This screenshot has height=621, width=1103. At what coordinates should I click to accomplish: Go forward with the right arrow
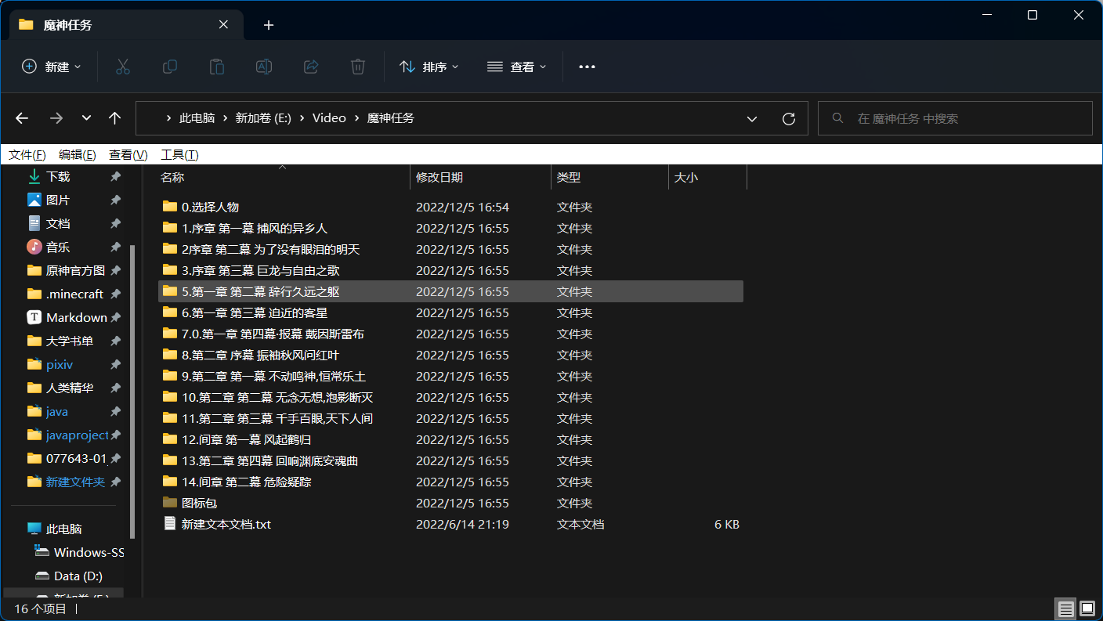pyautogui.click(x=56, y=118)
